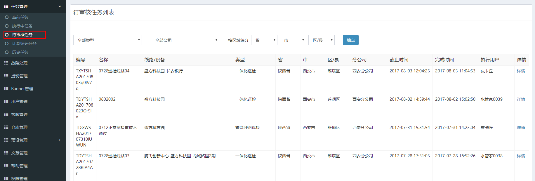The image size is (535, 181).
Task: Open 历史任务 in the sidebar
Action: 20,52
